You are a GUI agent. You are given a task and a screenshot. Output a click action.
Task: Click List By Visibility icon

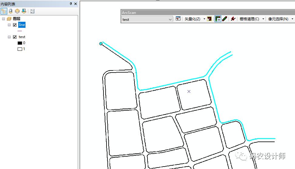click(17, 11)
